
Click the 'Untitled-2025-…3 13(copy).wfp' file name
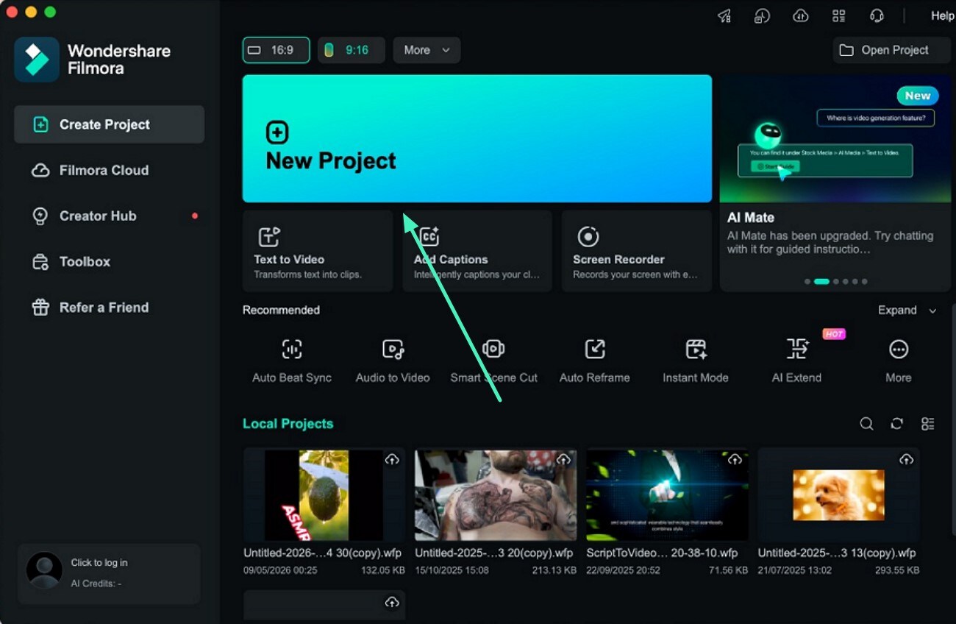(x=837, y=553)
